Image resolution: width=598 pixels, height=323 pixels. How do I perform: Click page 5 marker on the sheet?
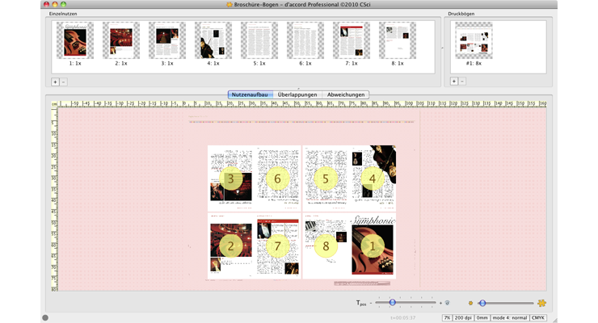(326, 178)
